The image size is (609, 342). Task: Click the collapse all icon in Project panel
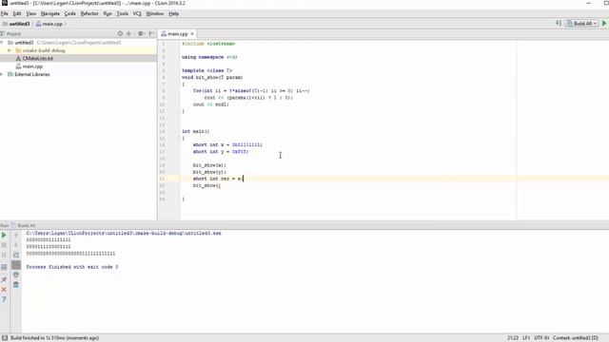tap(129, 34)
